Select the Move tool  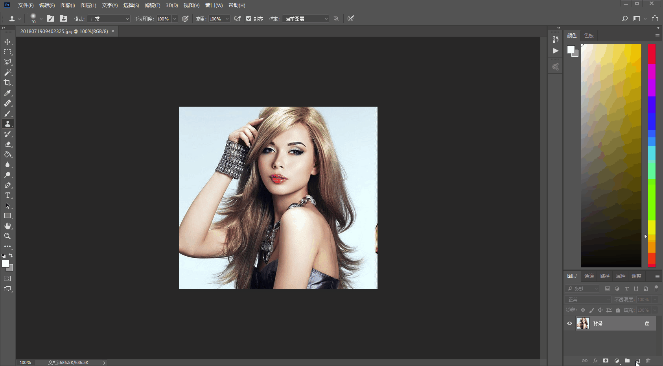click(7, 42)
